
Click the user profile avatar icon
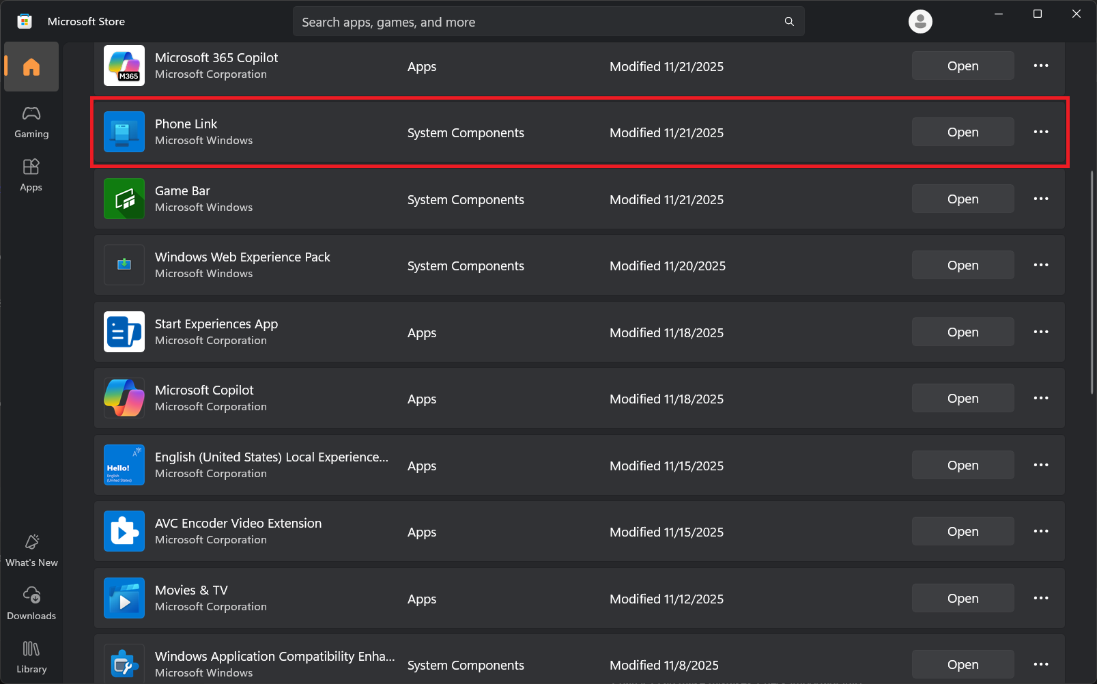[920, 22]
